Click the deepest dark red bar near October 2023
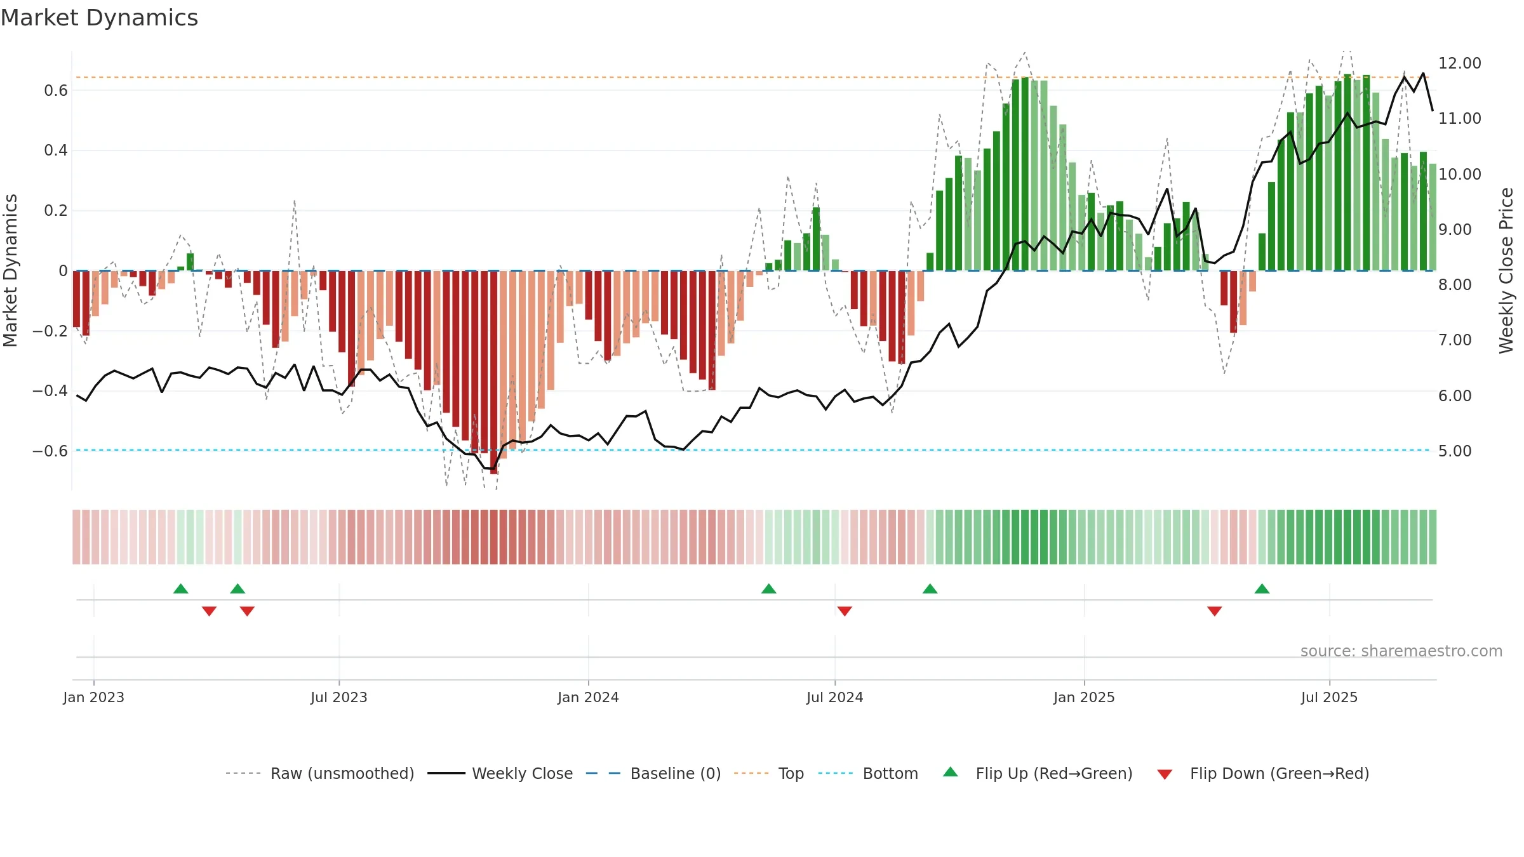The image size is (1524, 857). 494,373
